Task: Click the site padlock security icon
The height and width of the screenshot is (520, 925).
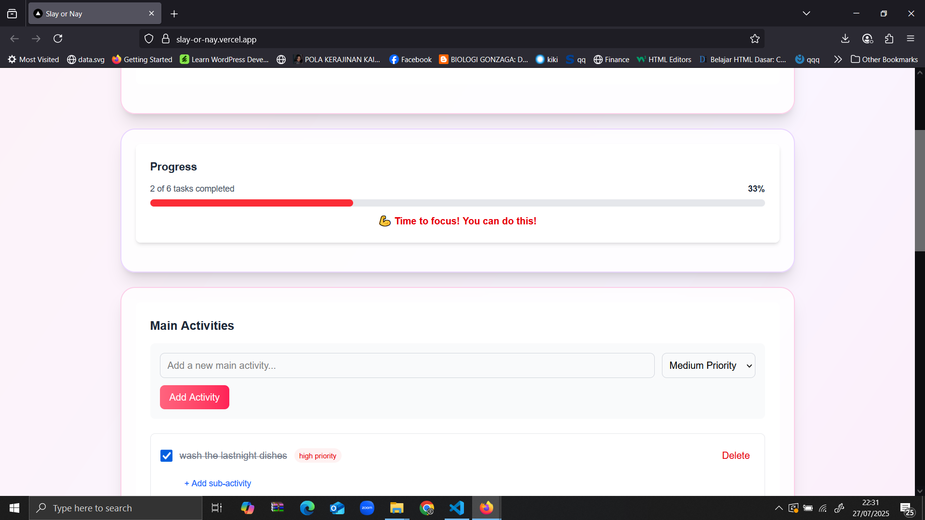Action: tap(166, 39)
